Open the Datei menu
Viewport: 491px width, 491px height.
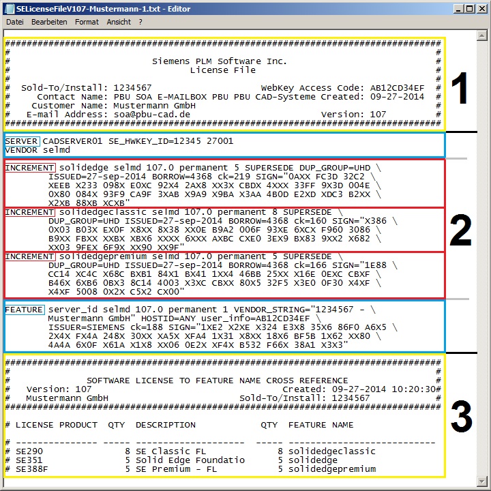pyautogui.click(x=15, y=22)
